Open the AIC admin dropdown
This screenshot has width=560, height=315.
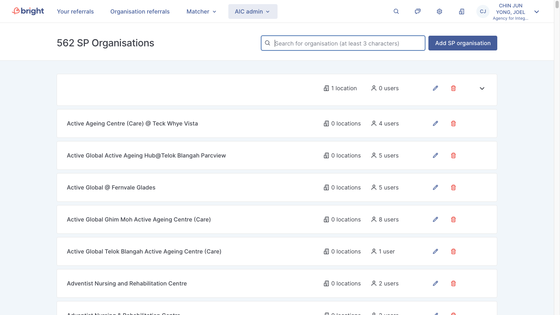coord(253,11)
